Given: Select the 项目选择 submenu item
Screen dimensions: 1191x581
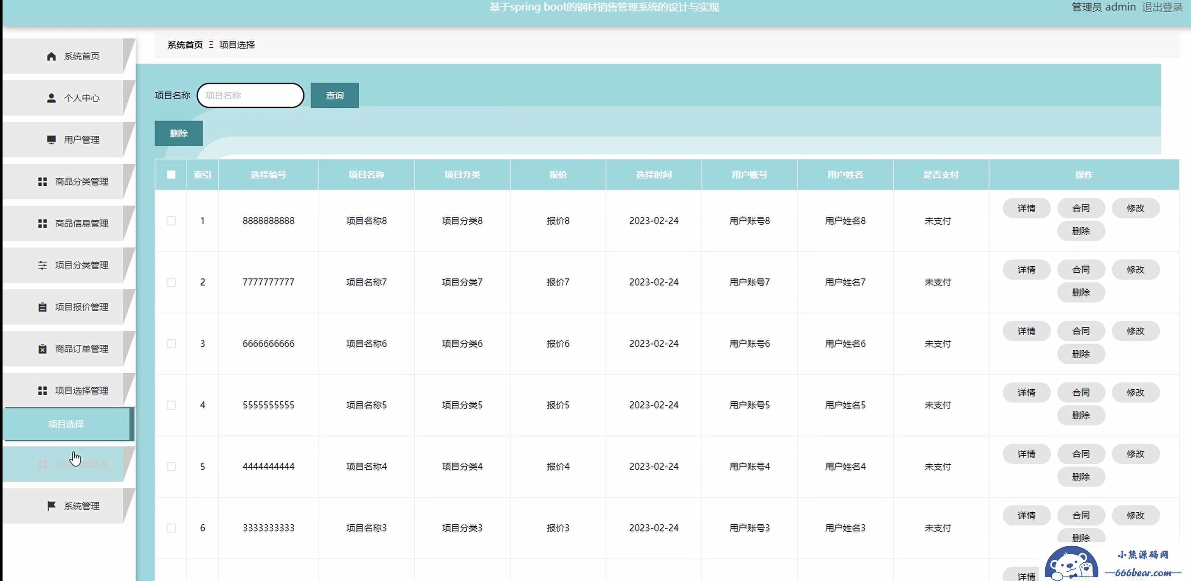Looking at the screenshot, I should (68, 424).
